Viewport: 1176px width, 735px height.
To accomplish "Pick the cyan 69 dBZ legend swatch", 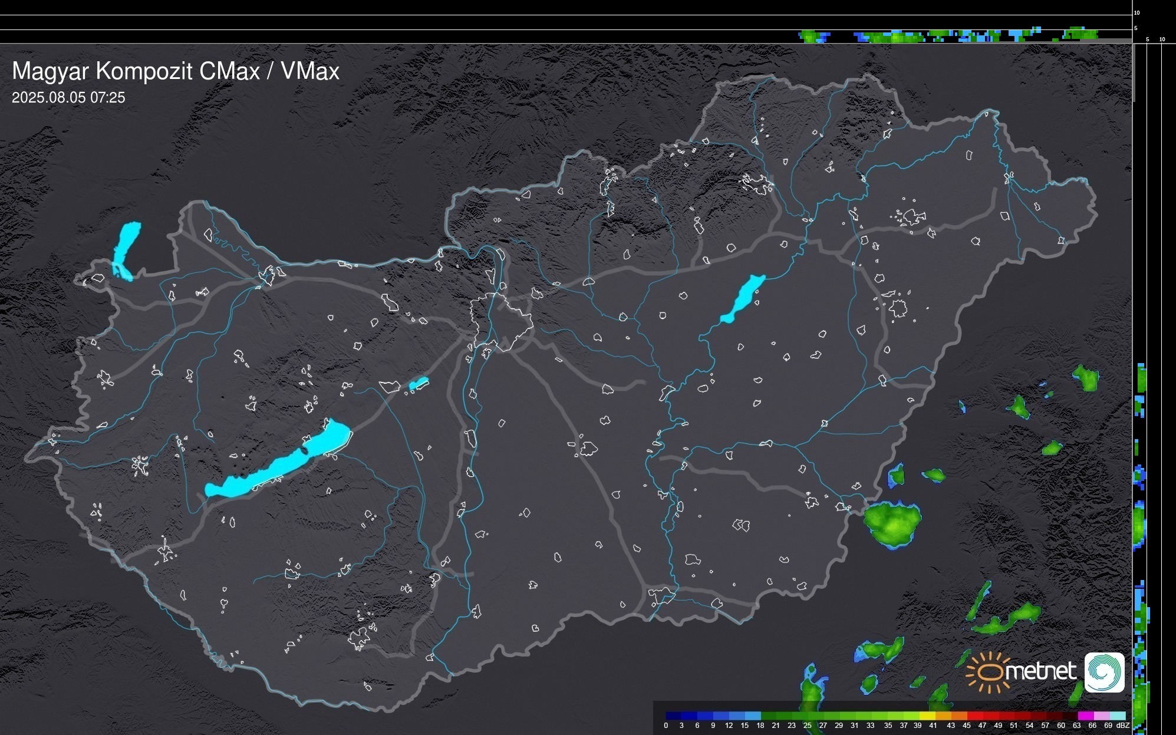I will click(1117, 716).
